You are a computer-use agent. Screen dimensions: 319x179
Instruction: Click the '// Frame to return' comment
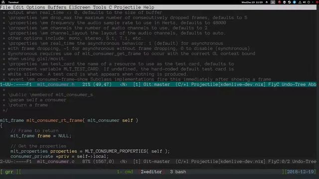click(x=34, y=131)
